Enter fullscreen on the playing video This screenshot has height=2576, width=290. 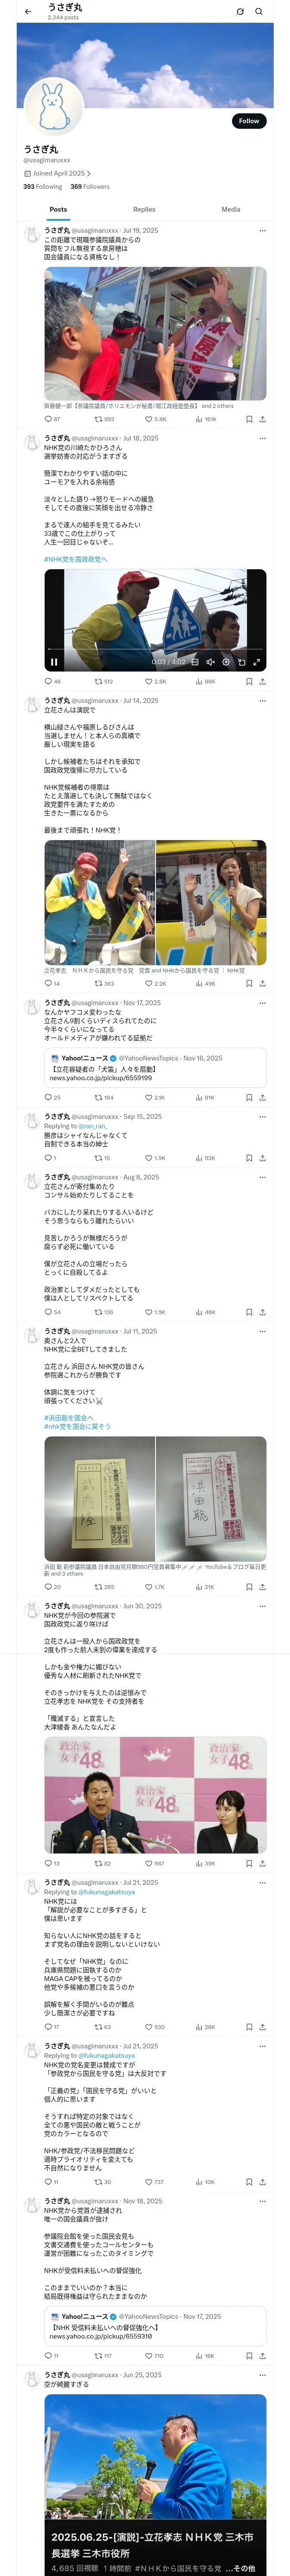pos(256,662)
